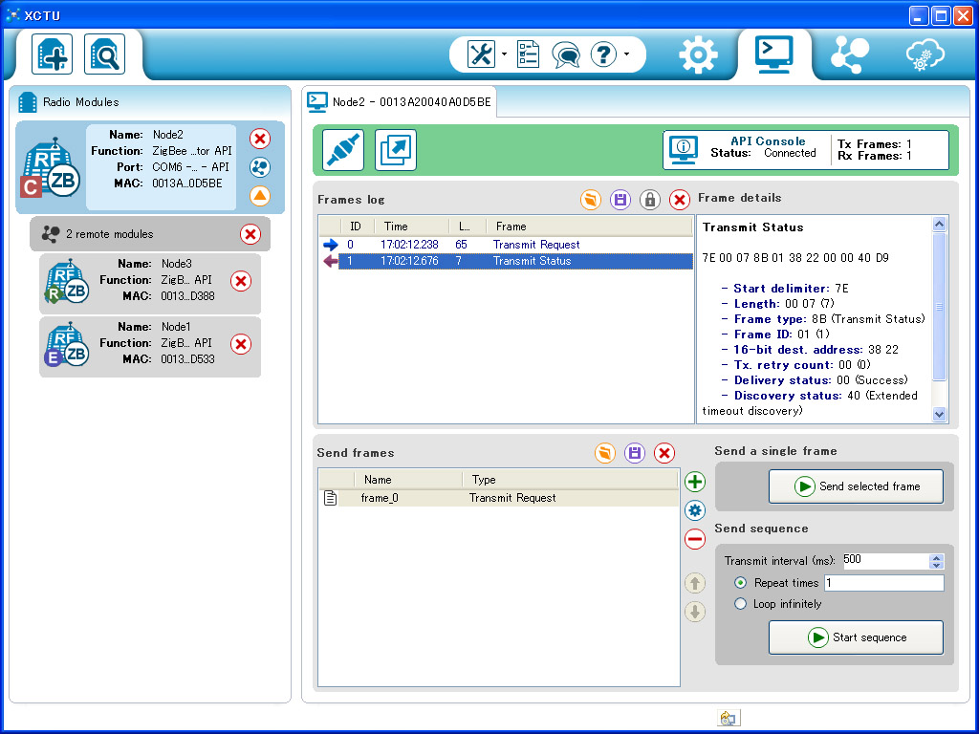Viewport: 979px width, 734px height.
Task: Discover radio modules with the search icon
Action: 105,54
